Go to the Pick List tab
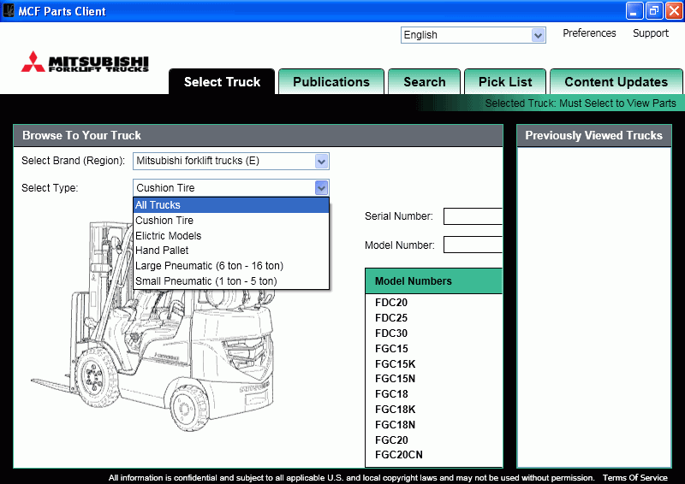685x484 pixels. pos(505,81)
